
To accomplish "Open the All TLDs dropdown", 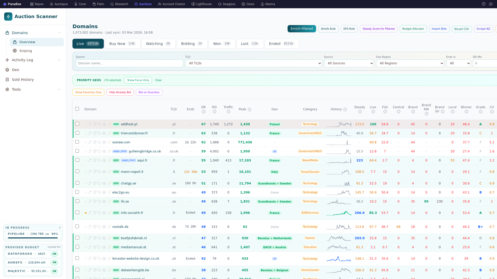I will tap(253, 63).
